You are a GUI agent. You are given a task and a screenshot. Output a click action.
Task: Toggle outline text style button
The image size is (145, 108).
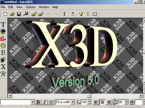pyautogui.click(x=51, y=102)
